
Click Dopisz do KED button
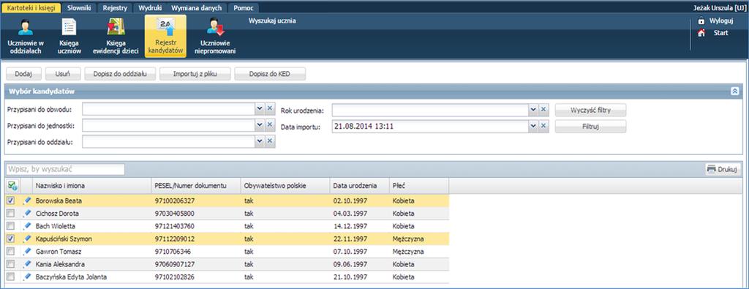[270, 74]
